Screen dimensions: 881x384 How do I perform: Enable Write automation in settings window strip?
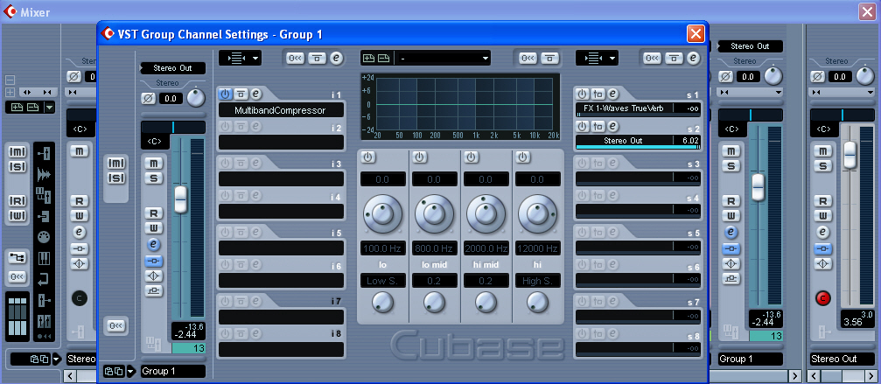pyautogui.click(x=154, y=228)
